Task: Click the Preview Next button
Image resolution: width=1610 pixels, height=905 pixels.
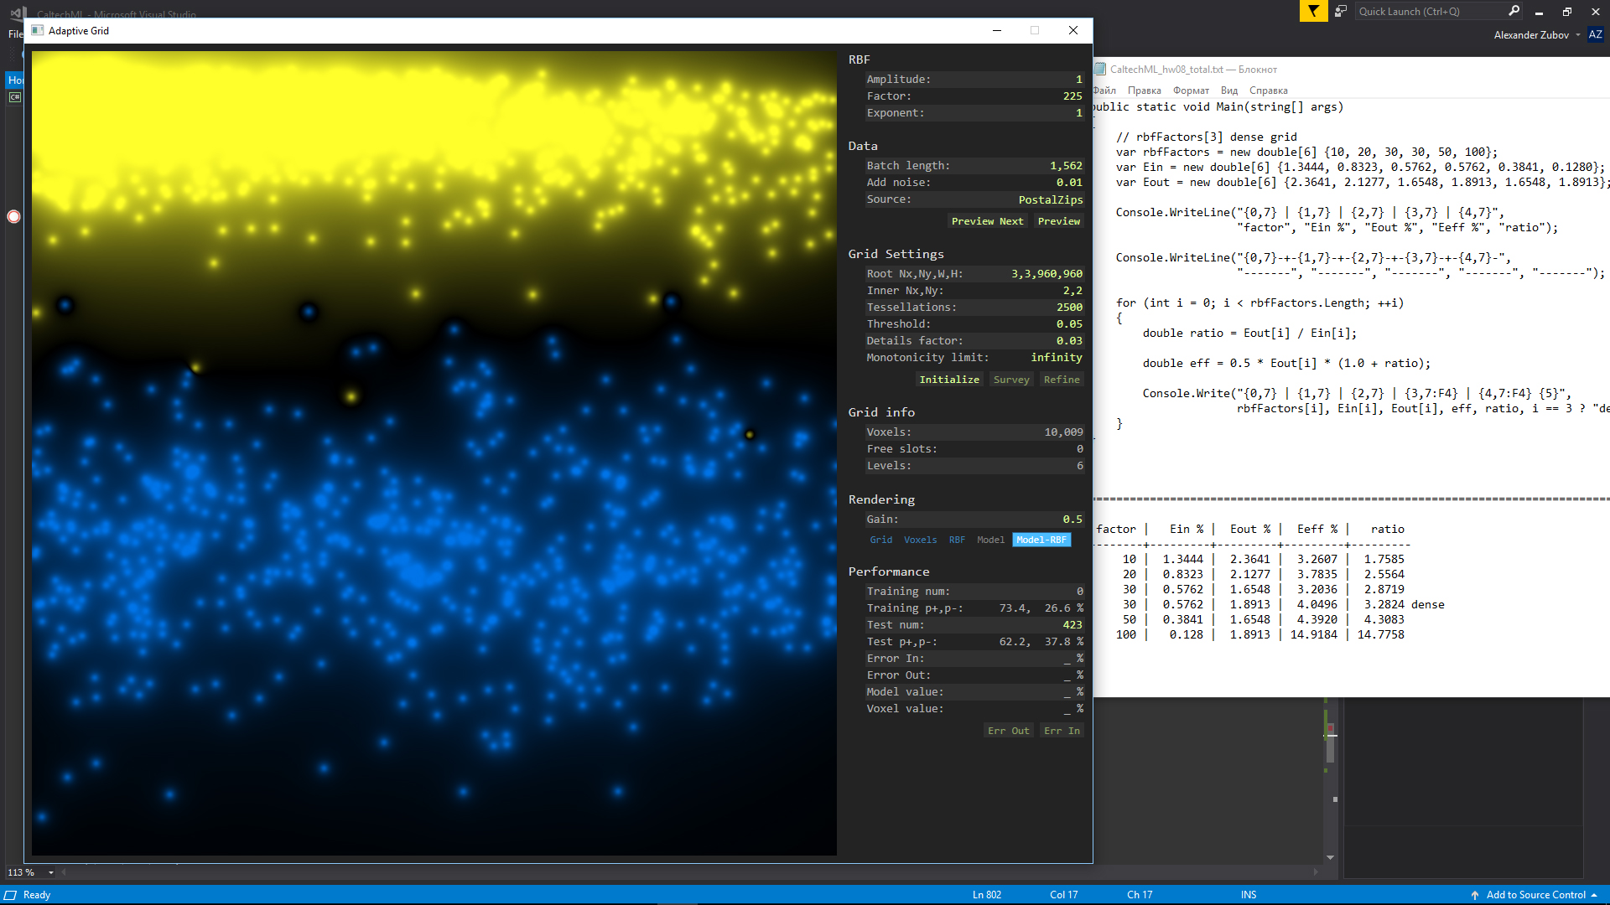Action: tap(987, 221)
